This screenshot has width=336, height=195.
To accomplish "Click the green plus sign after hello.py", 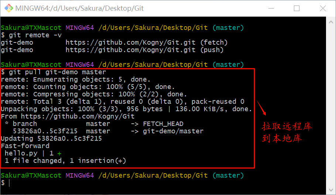I will click(x=59, y=154).
